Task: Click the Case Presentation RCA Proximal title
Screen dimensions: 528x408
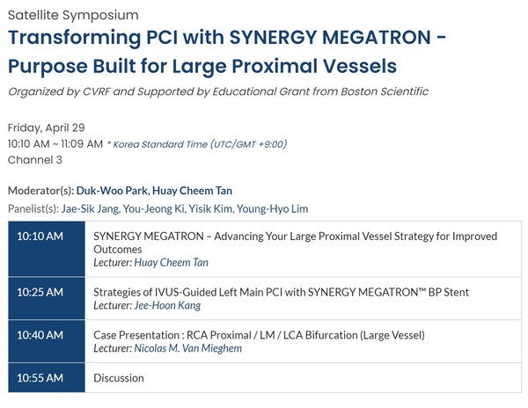Action: click(259, 334)
